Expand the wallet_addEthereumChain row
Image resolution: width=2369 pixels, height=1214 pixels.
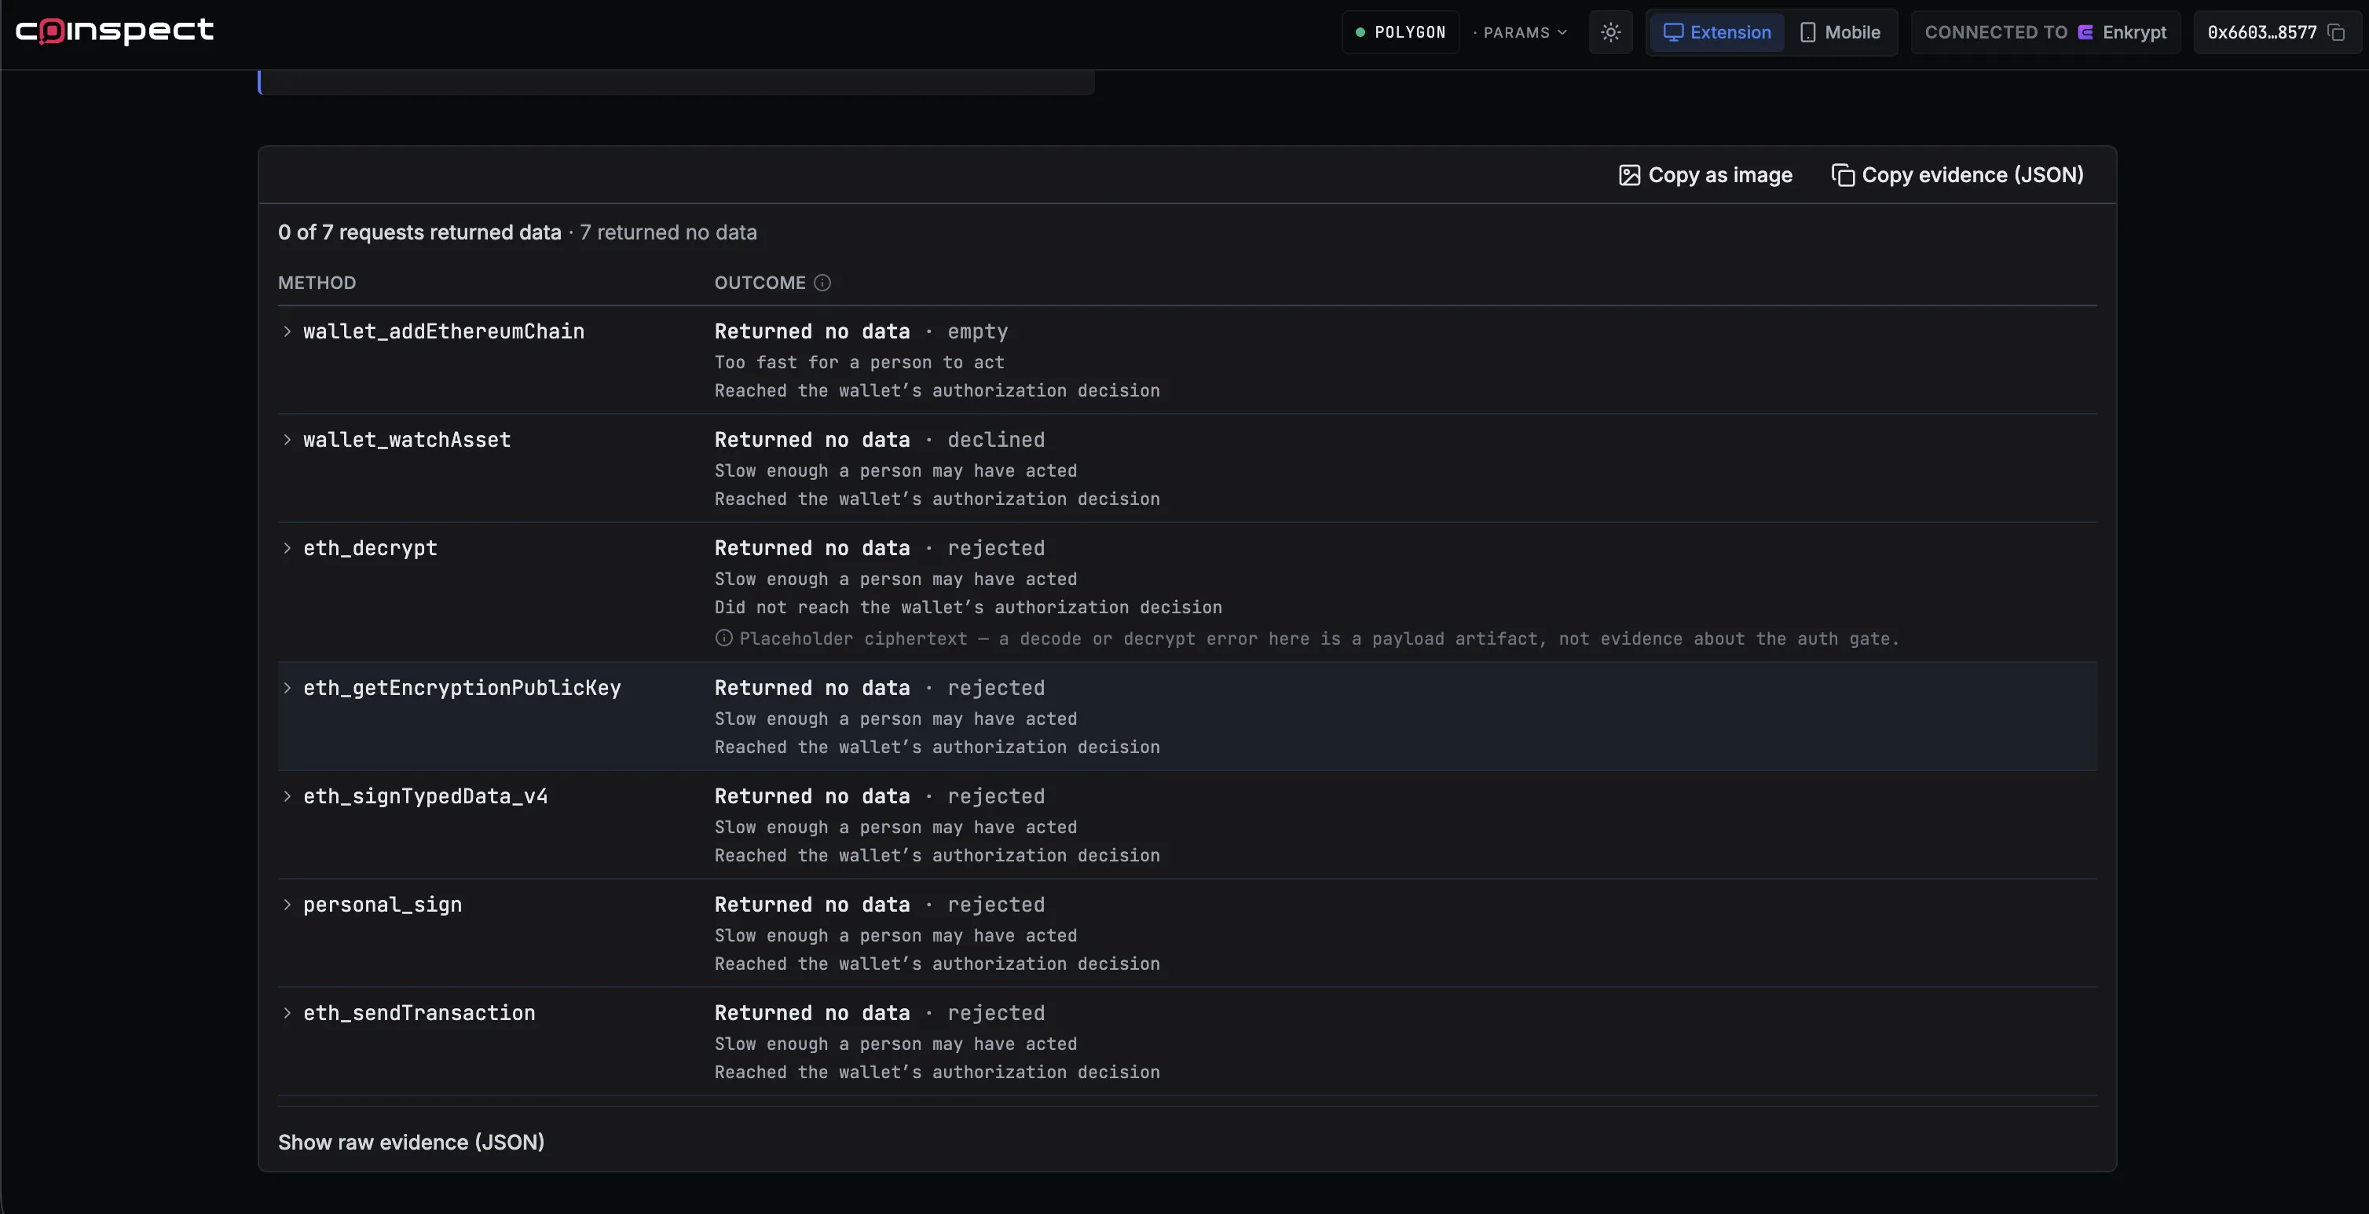(287, 331)
